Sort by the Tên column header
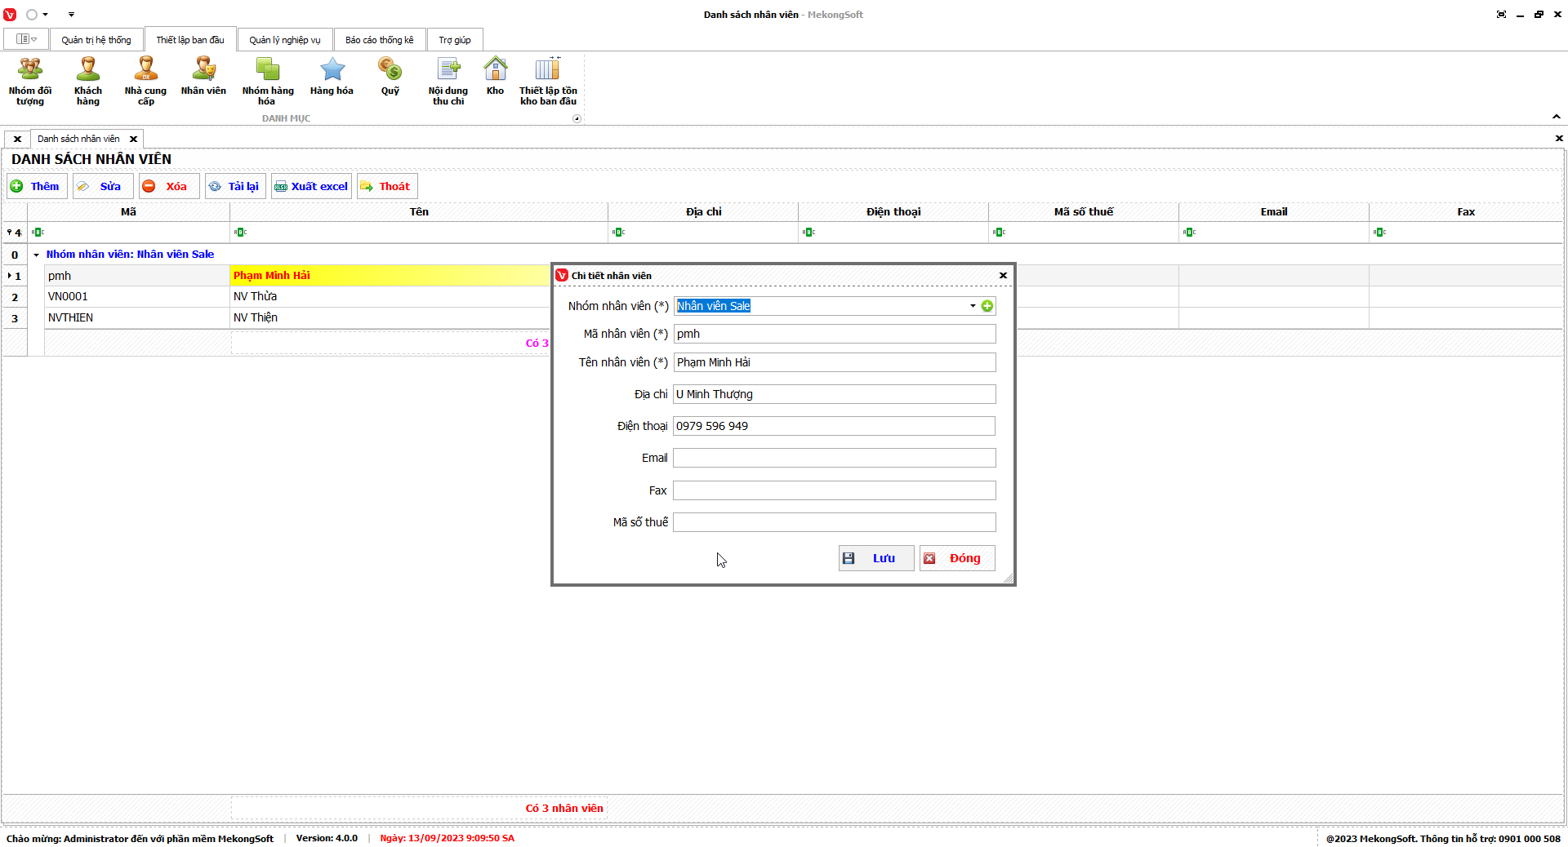The height and width of the screenshot is (847, 1568). (419, 211)
